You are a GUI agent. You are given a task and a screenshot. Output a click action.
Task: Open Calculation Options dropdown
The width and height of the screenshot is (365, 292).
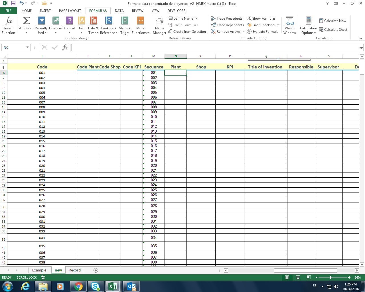[x=309, y=25]
